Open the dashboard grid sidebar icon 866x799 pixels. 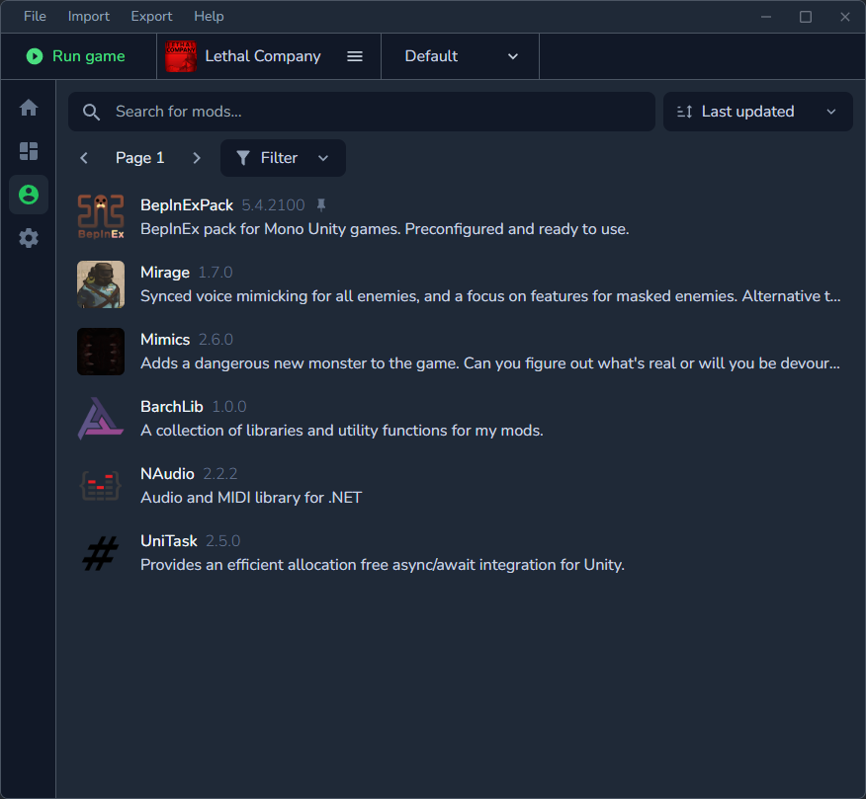click(x=29, y=151)
